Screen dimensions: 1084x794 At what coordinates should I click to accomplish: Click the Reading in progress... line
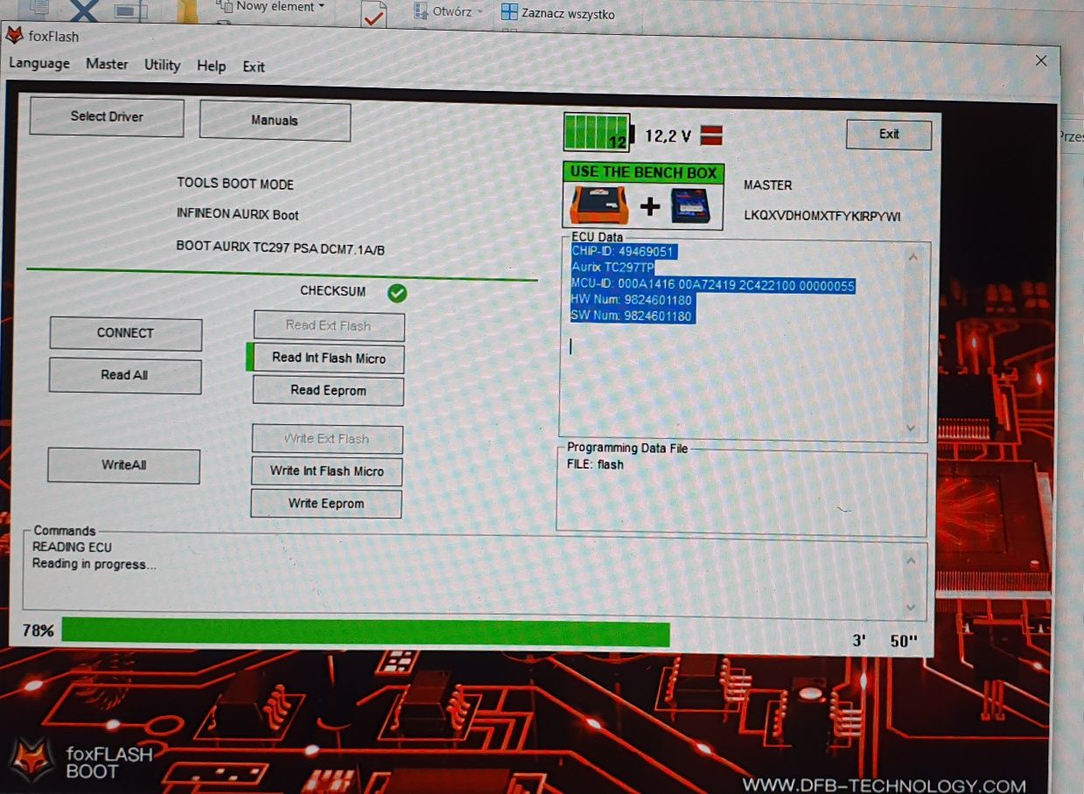94,564
